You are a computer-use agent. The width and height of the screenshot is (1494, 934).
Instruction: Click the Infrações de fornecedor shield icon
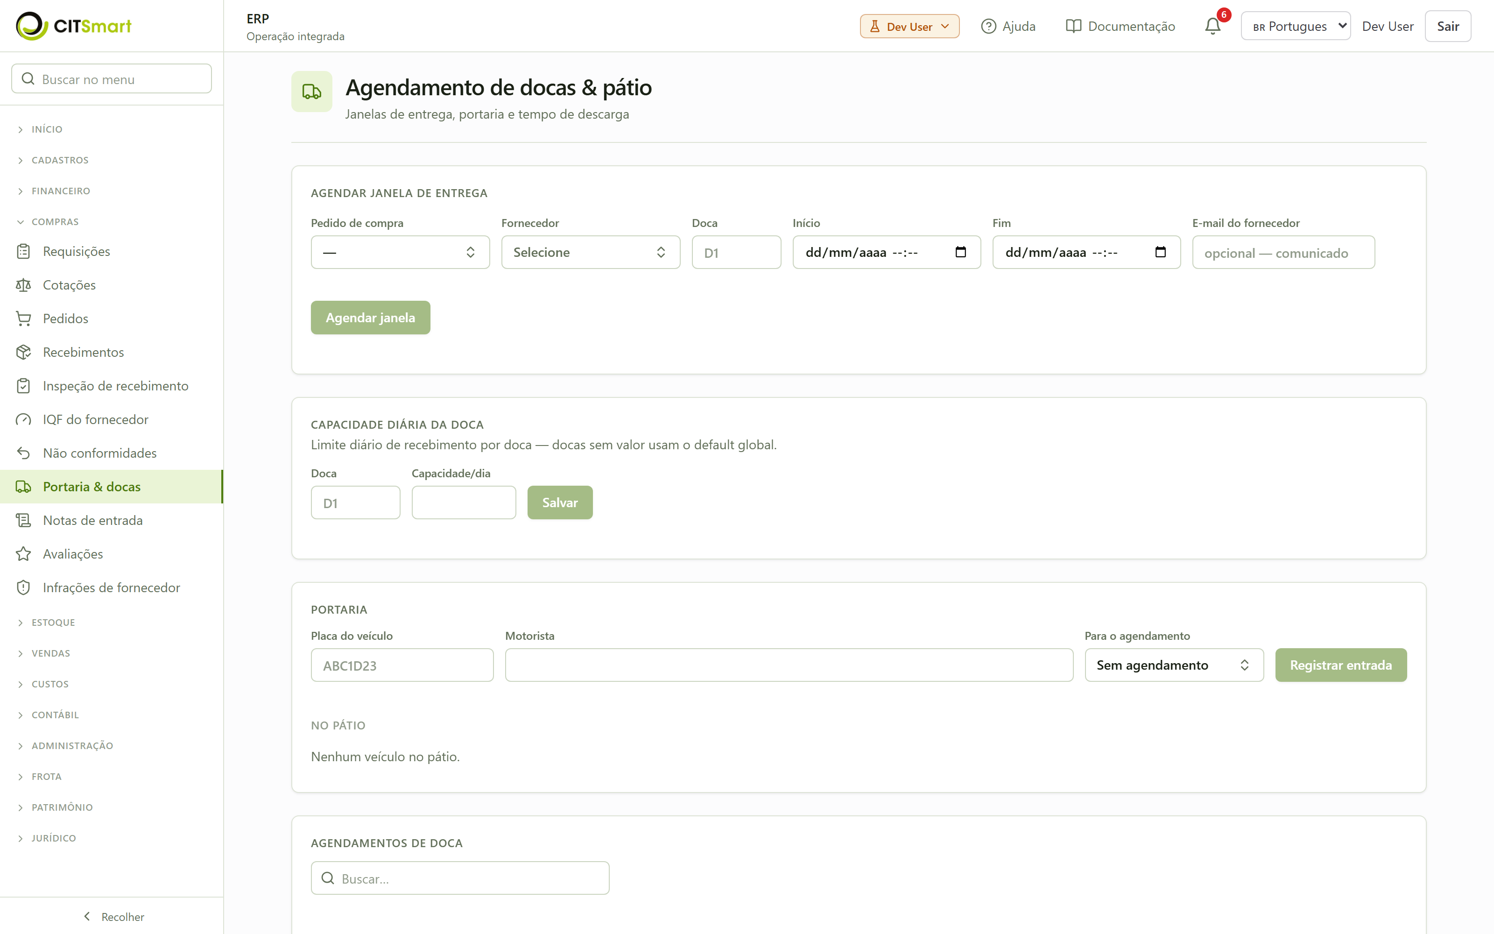(23, 587)
